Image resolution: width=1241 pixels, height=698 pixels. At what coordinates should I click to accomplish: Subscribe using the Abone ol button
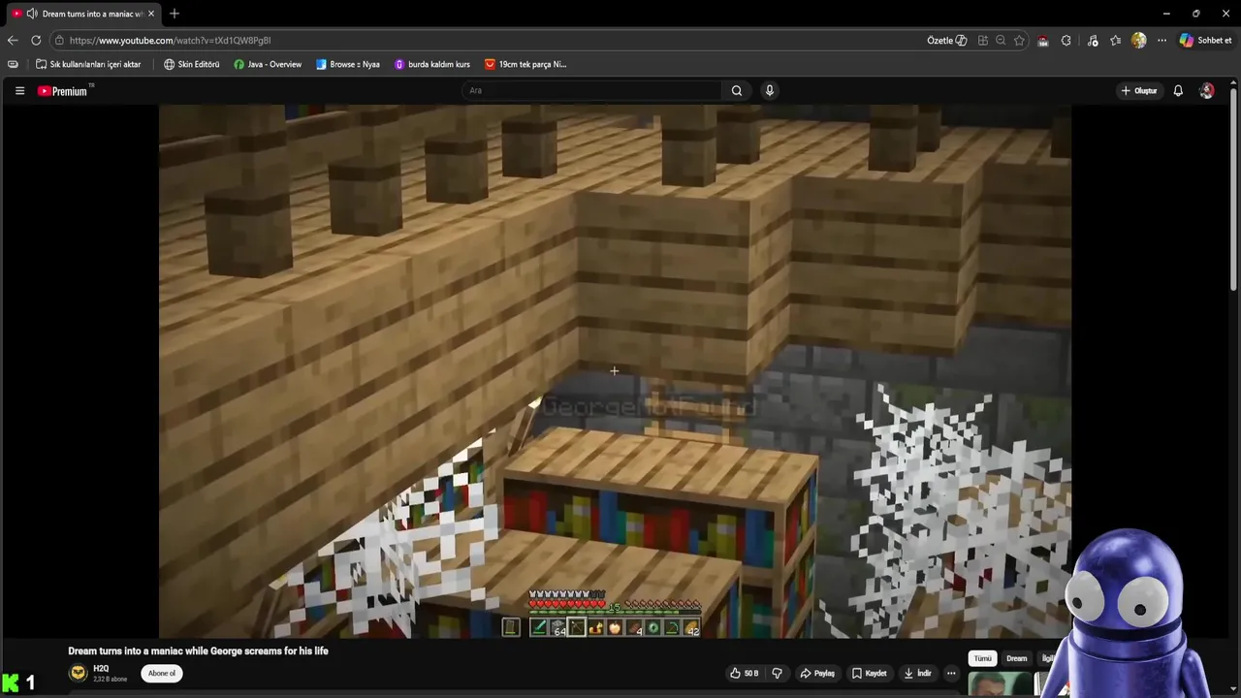point(162,673)
